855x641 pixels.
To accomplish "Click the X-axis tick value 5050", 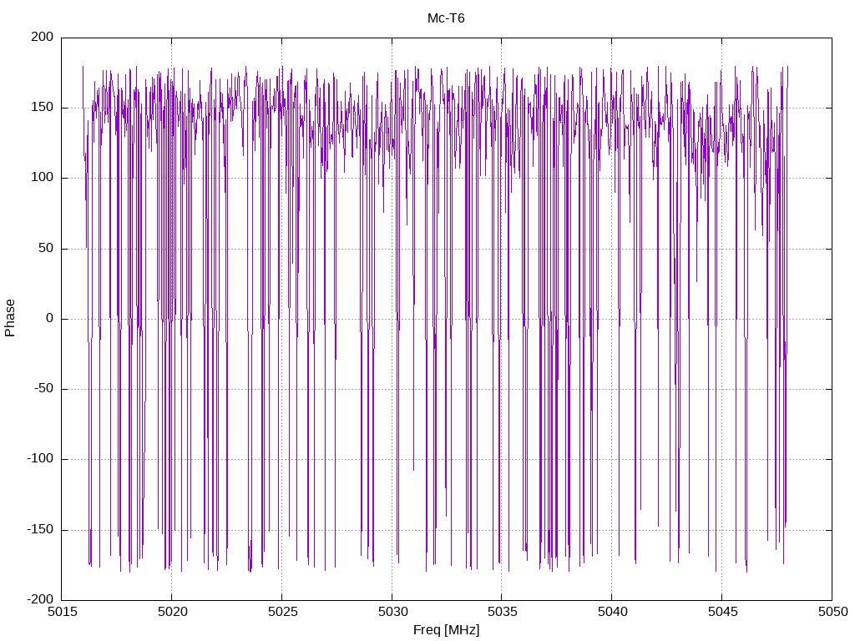I will [x=832, y=612].
